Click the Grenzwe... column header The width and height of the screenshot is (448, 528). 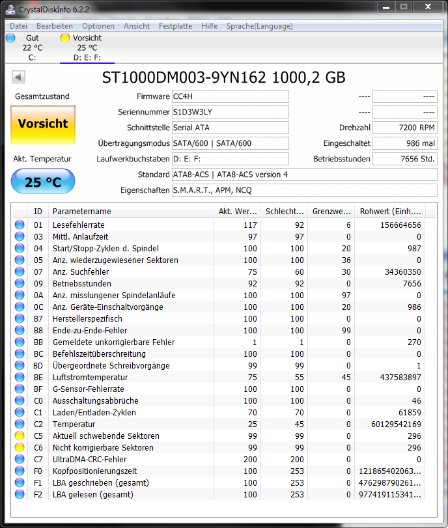[331, 212]
